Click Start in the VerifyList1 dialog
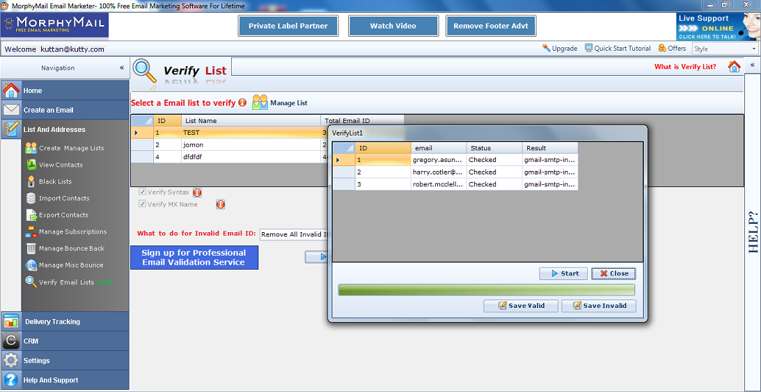Screen dimensions: 761x392 [x=563, y=273]
